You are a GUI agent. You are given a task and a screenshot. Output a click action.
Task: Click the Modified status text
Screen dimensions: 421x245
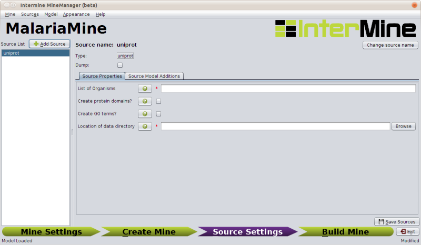point(410,241)
